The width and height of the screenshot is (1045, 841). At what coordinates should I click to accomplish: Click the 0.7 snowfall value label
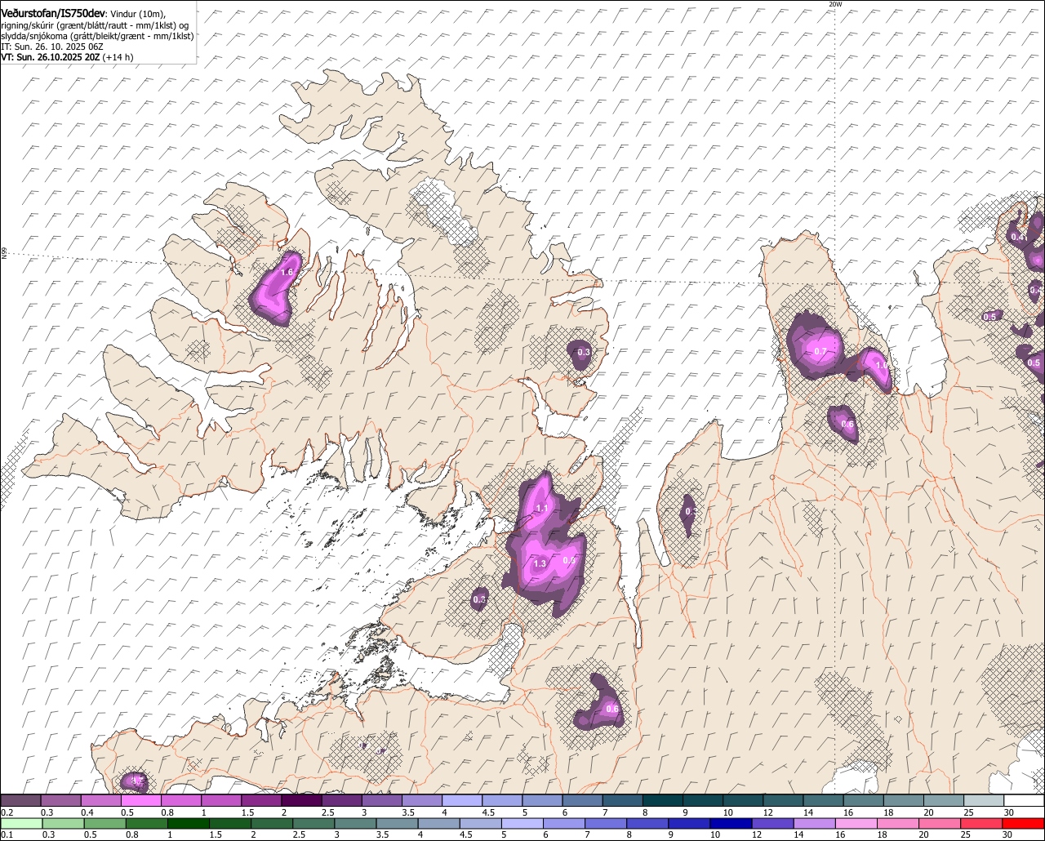point(820,351)
